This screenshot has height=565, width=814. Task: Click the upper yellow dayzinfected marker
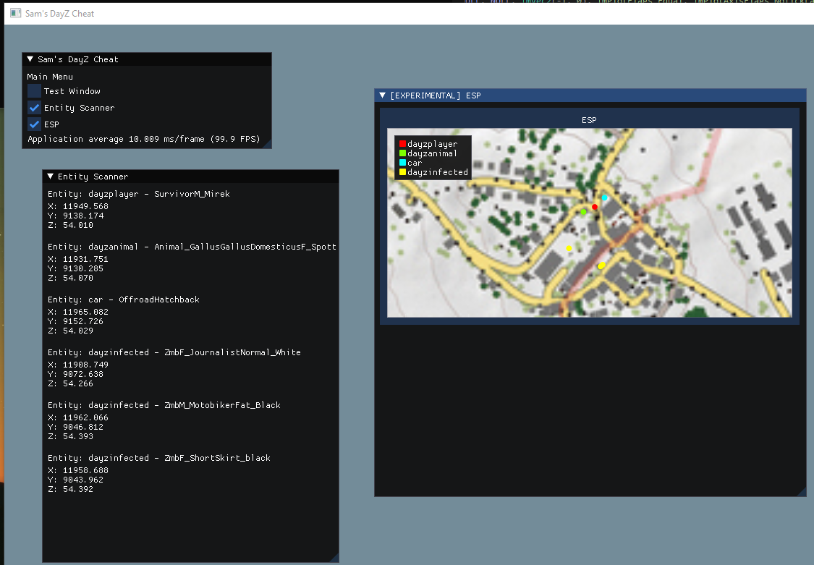click(569, 247)
